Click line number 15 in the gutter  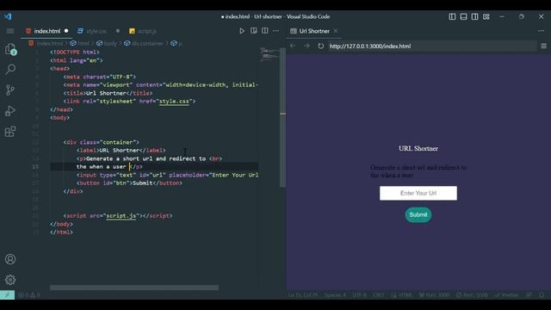click(35, 166)
